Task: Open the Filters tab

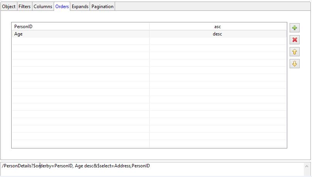Action: pos(25,7)
